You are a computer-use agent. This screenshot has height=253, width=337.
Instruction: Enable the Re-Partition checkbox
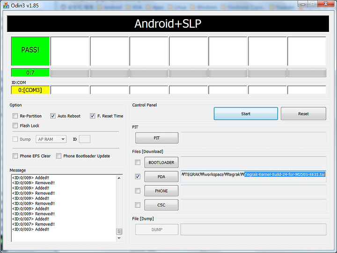coord(15,116)
